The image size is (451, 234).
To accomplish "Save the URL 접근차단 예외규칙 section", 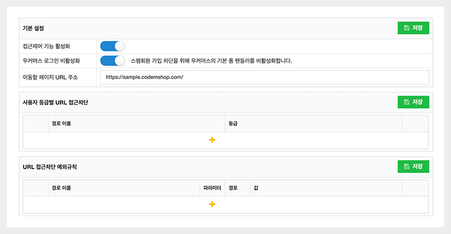I will coord(413,166).
